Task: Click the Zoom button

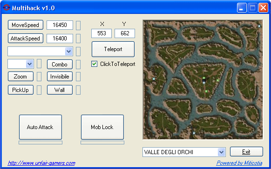Action: [x=20, y=77]
